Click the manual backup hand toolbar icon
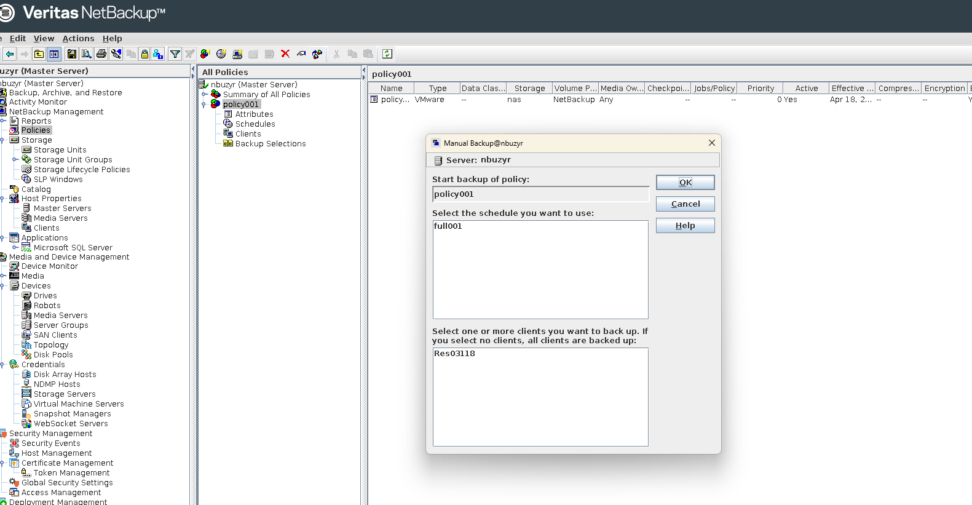This screenshot has width=972, height=505. tap(301, 54)
